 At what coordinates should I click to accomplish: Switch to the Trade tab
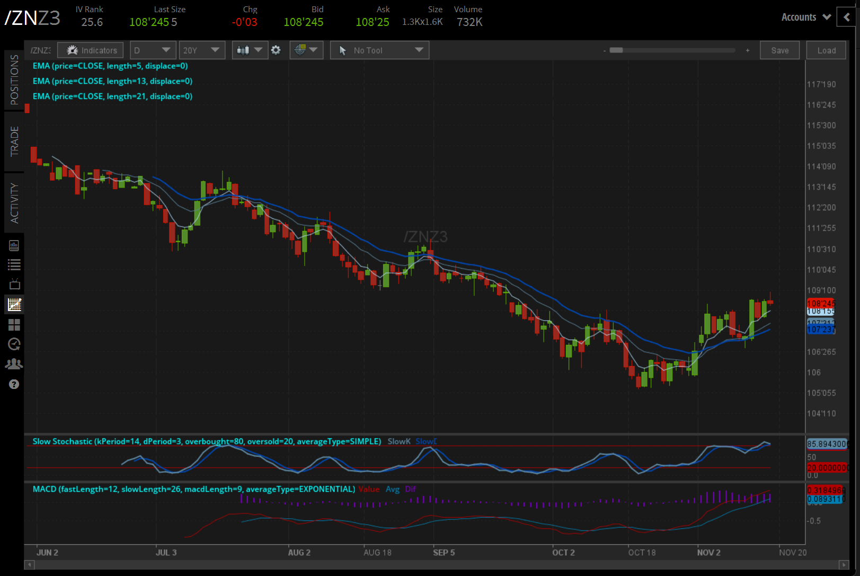[x=14, y=141]
